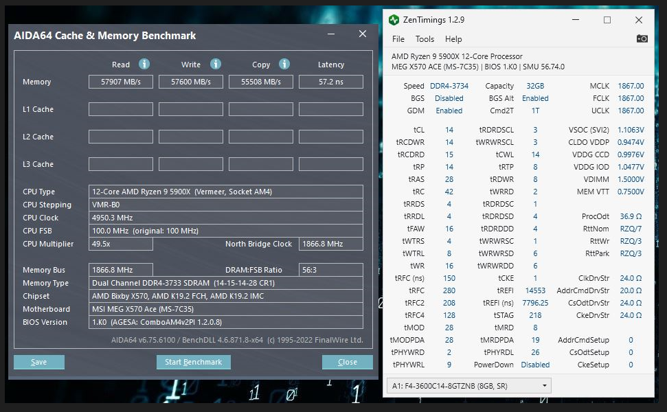Click the ZenTimings app logo icon
This screenshot has height=412, width=667.
tap(394, 20)
